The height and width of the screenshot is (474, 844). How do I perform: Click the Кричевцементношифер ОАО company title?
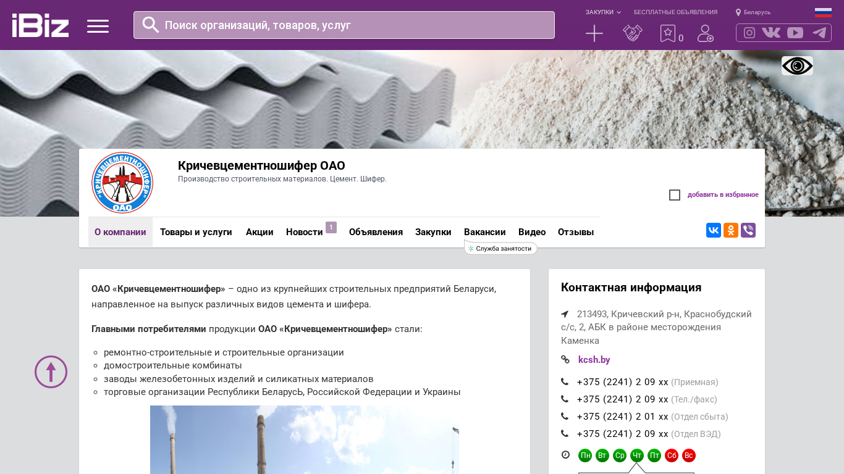tap(261, 165)
